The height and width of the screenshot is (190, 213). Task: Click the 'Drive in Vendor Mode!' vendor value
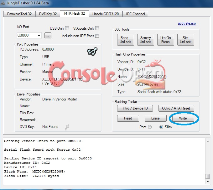(x=60, y=99)
